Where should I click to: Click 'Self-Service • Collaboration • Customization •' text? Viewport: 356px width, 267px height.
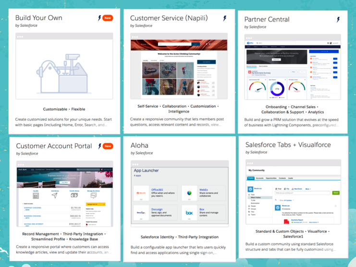coord(178,106)
